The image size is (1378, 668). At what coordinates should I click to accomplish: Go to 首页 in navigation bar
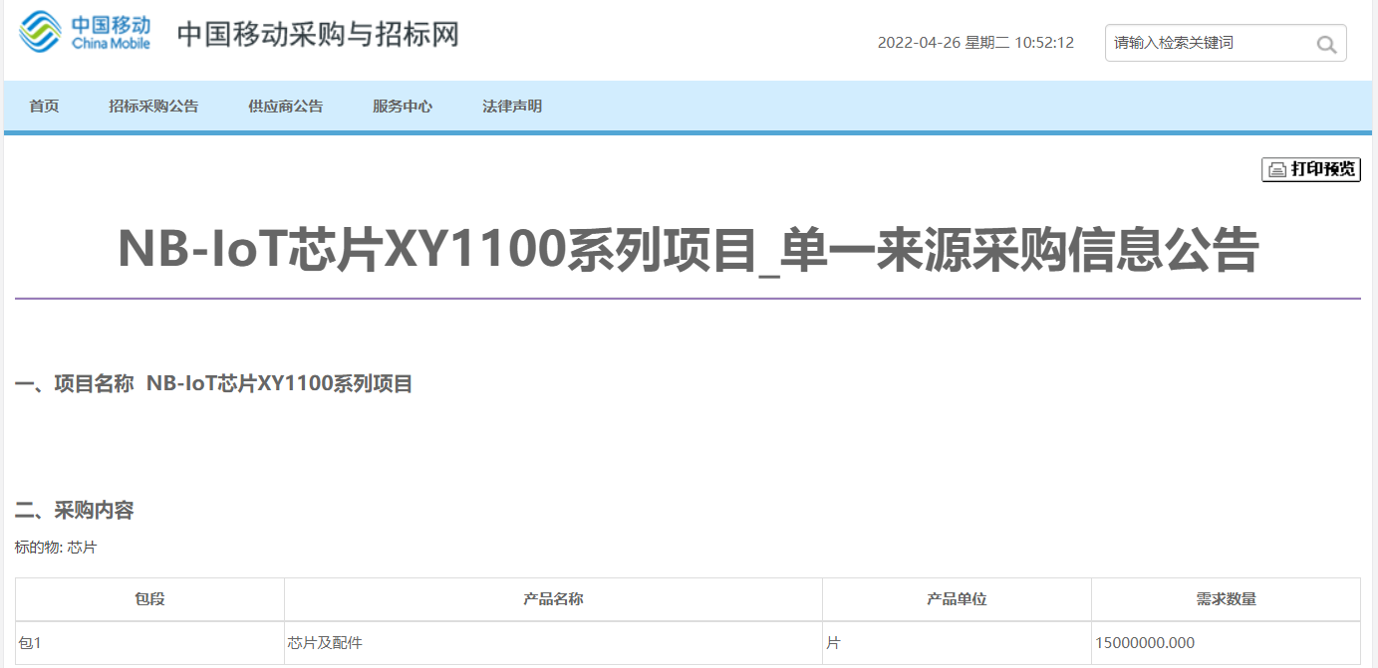point(44,107)
